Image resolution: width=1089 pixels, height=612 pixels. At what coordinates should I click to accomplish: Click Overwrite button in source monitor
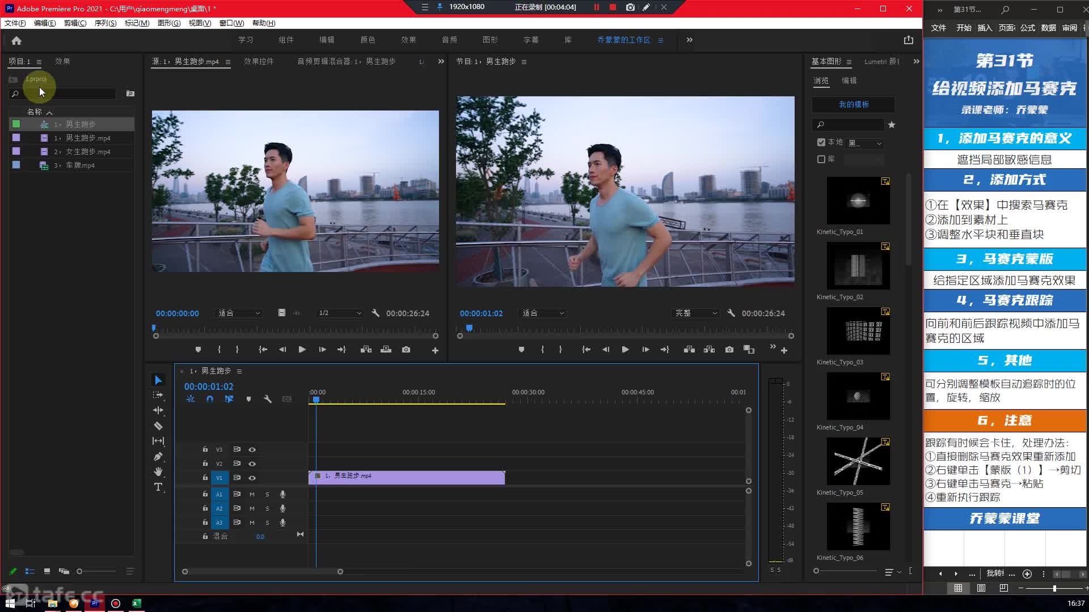tap(386, 350)
